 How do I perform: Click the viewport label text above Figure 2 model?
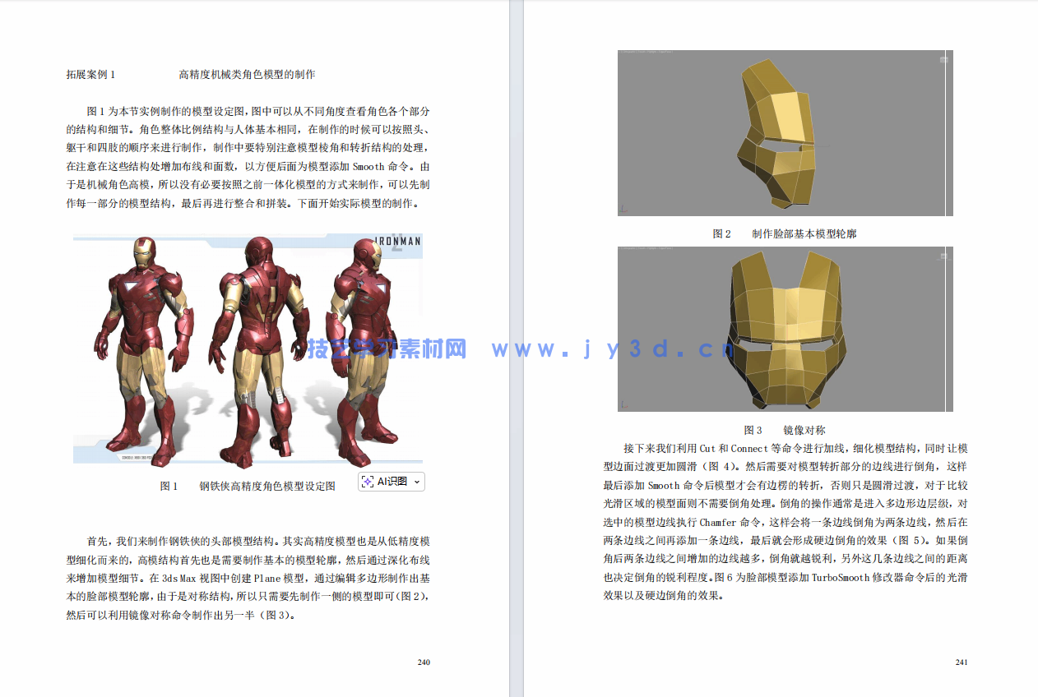(x=646, y=52)
